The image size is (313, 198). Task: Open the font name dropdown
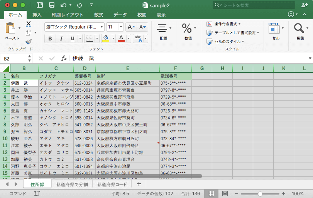point(102,27)
